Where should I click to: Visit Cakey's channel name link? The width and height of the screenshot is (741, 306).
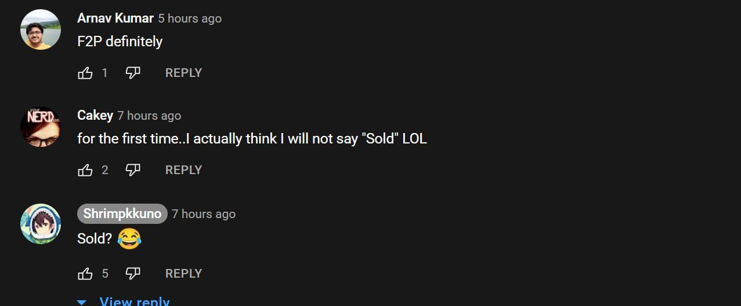click(x=95, y=116)
